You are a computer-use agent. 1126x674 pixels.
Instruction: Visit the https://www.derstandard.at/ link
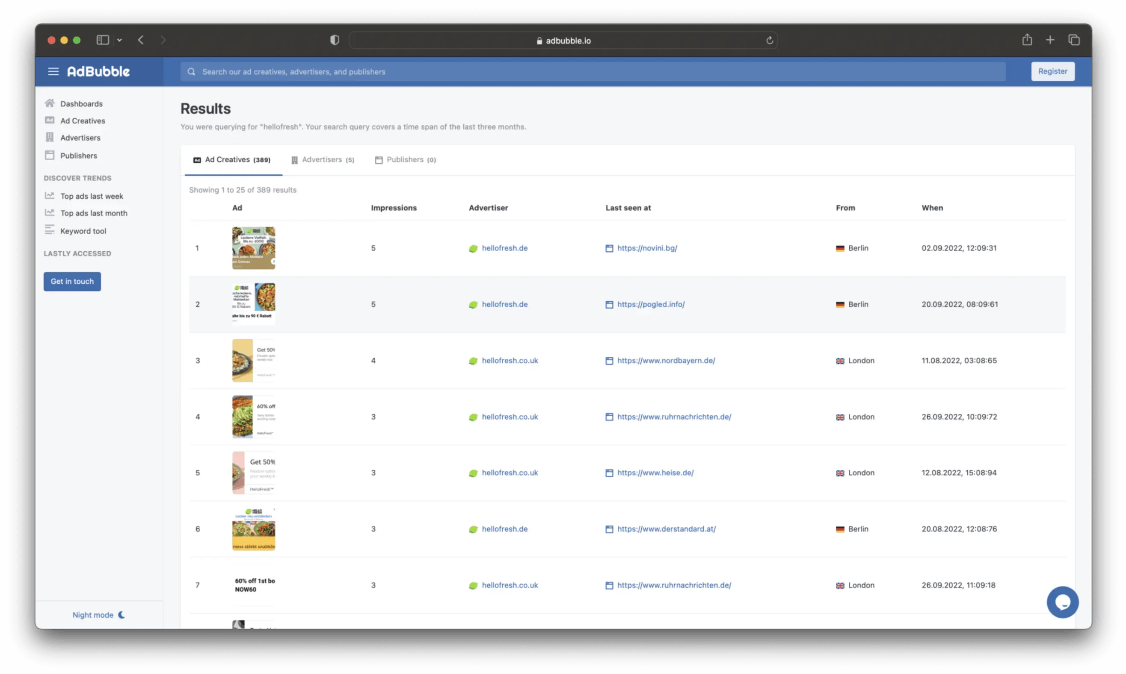(666, 529)
